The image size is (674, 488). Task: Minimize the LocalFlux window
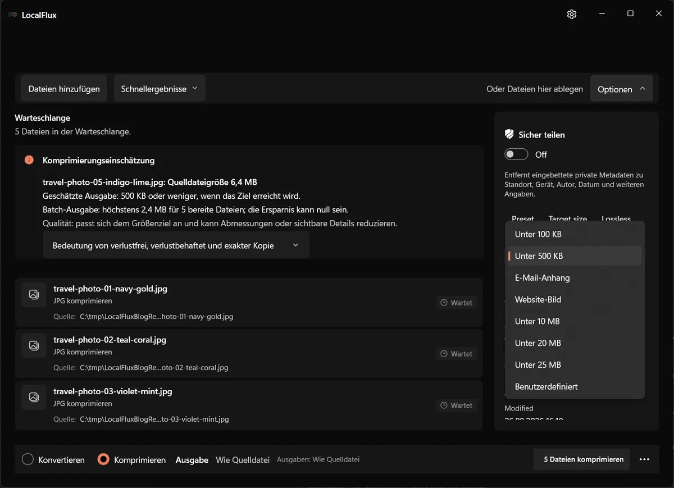[602, 14]
